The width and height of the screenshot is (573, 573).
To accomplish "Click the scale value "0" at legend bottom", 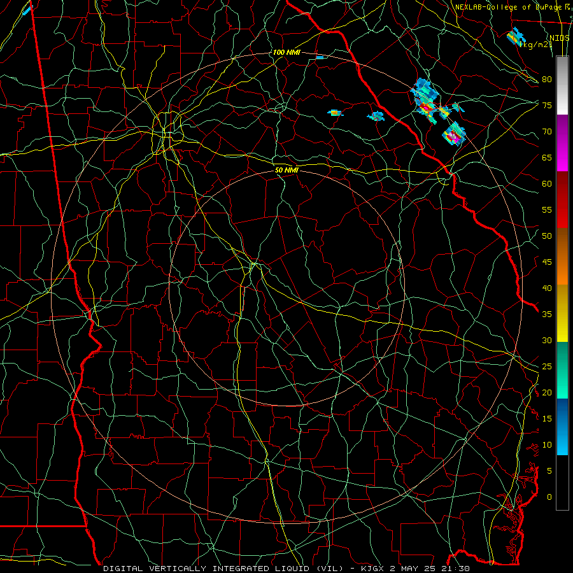I will (x=549, y=497).
